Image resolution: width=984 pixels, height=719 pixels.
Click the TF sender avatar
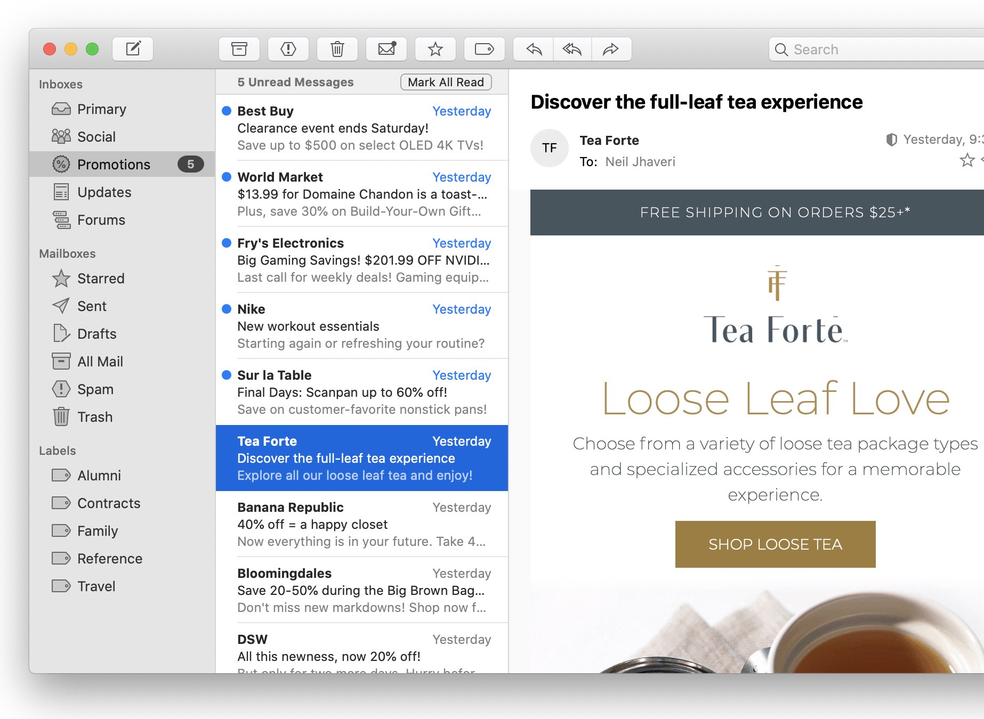(550, 148)
